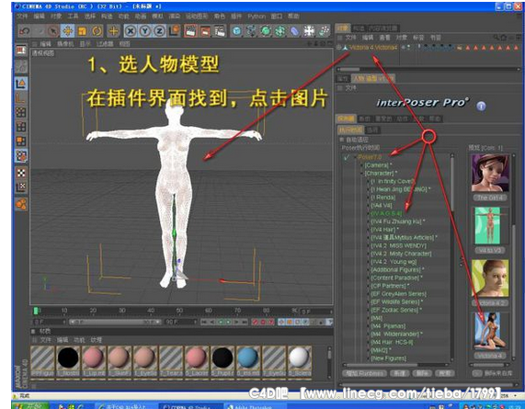Click the V4 to V3 preview thumbnail
Screen dimensions: 525x409
point(490,226)
